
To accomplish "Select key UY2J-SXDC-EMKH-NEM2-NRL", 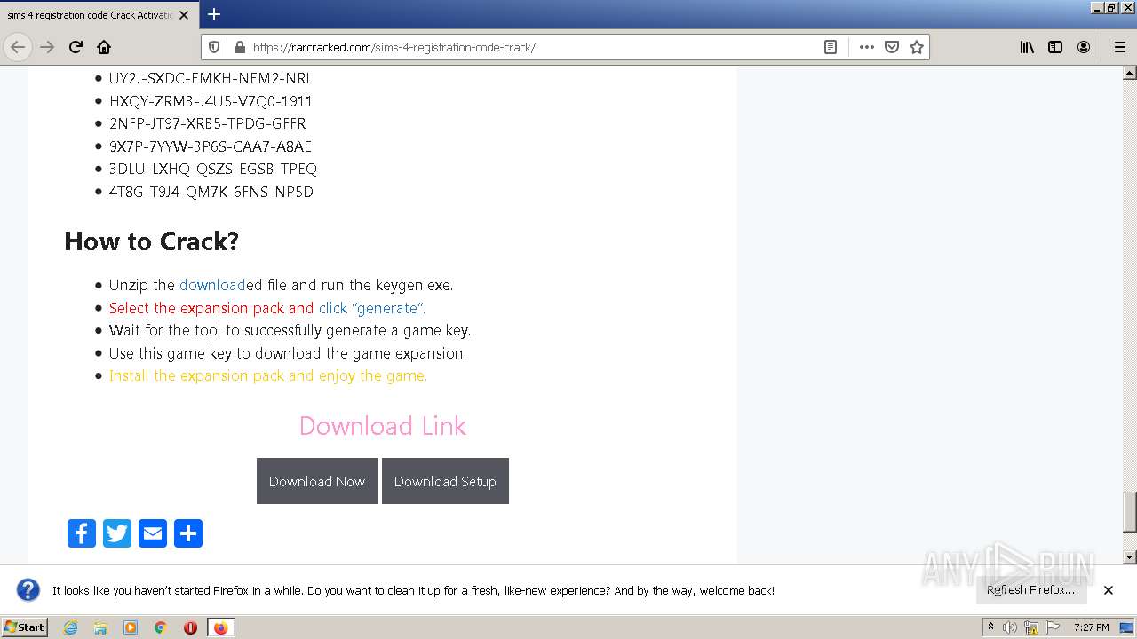I will (211, 78).
